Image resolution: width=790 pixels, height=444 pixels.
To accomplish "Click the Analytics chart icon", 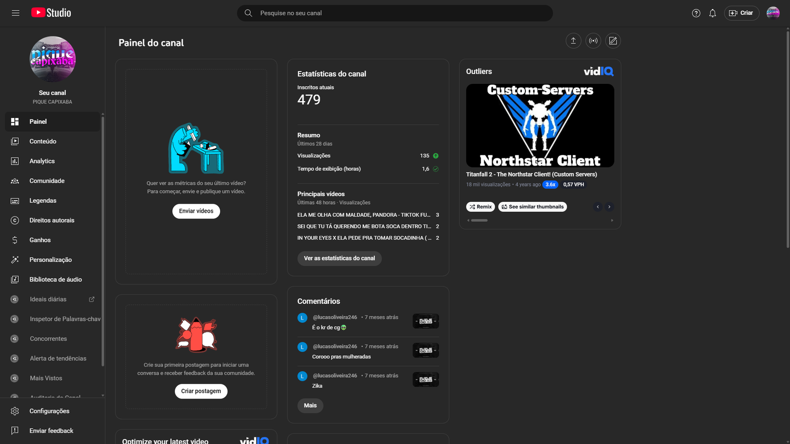I will 15,161.
